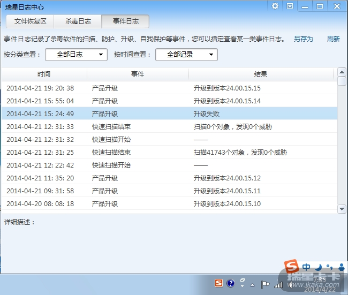Select the row 2014-04-21 19: 20: 38
Image resolution: width=348 pixels, height=295 pixels.
170,88
